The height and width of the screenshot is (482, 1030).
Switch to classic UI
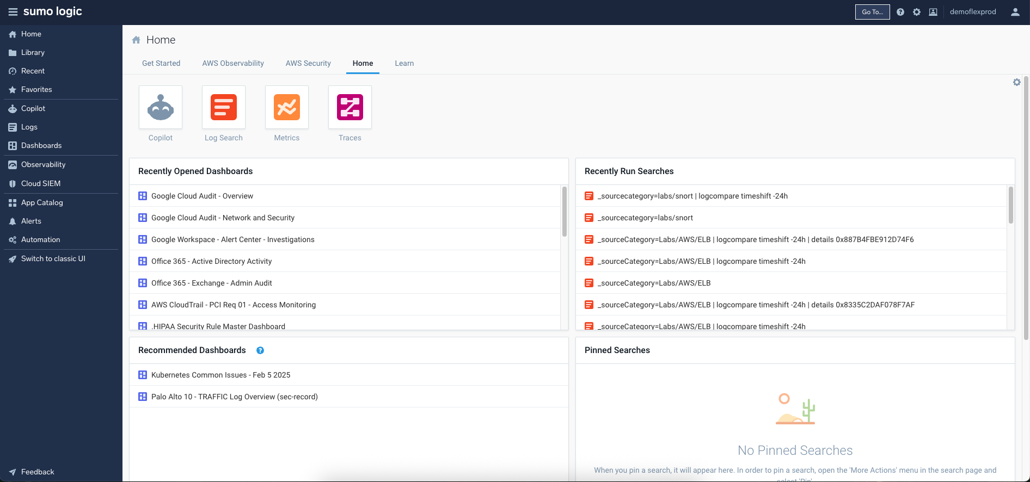tap(53, 258)
